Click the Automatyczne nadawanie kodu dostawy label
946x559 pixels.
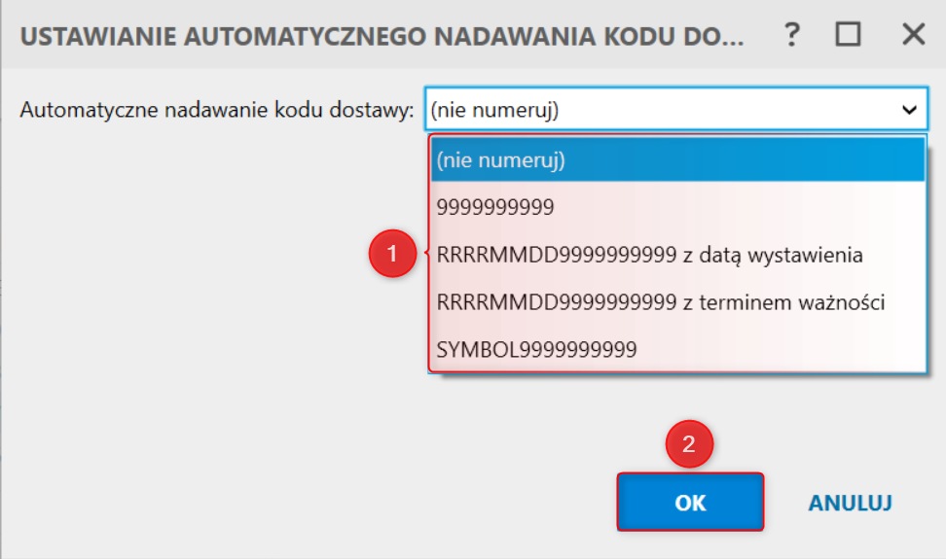(217, 110)
